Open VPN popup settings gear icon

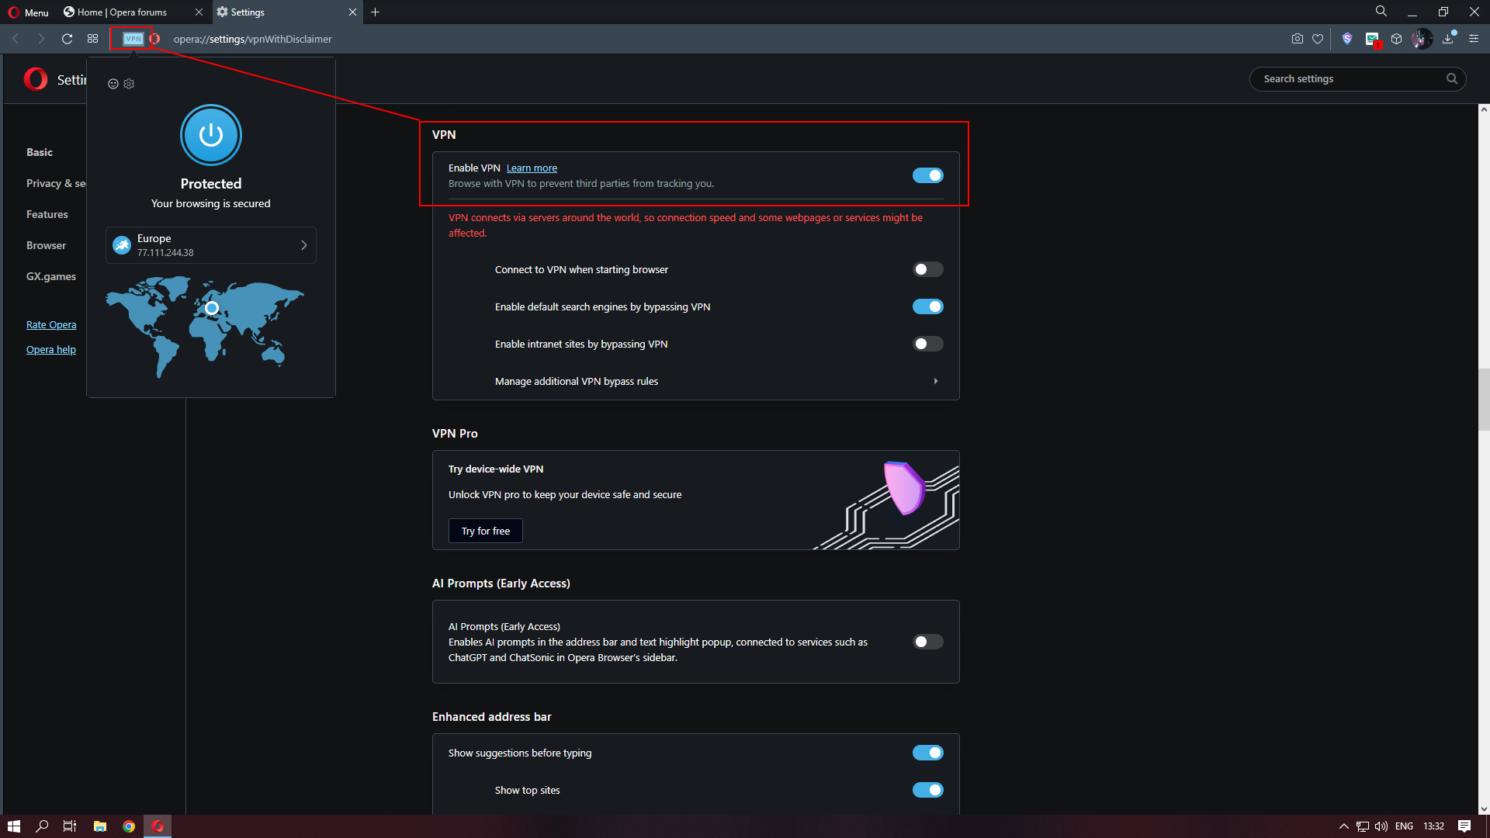click(129, 84)
